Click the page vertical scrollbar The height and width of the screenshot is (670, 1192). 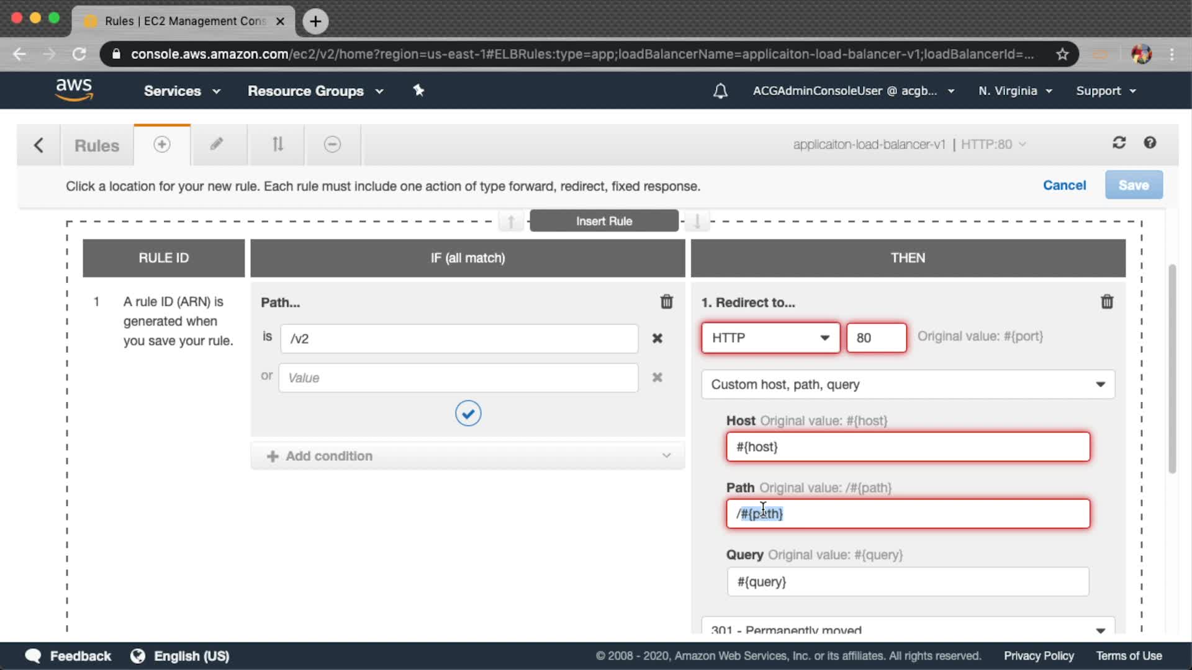(x=1172, y=369)
